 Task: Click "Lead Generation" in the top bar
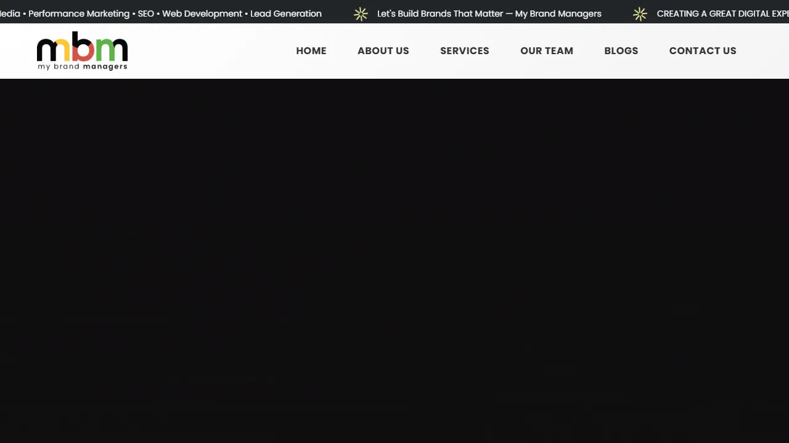(286, 14)
